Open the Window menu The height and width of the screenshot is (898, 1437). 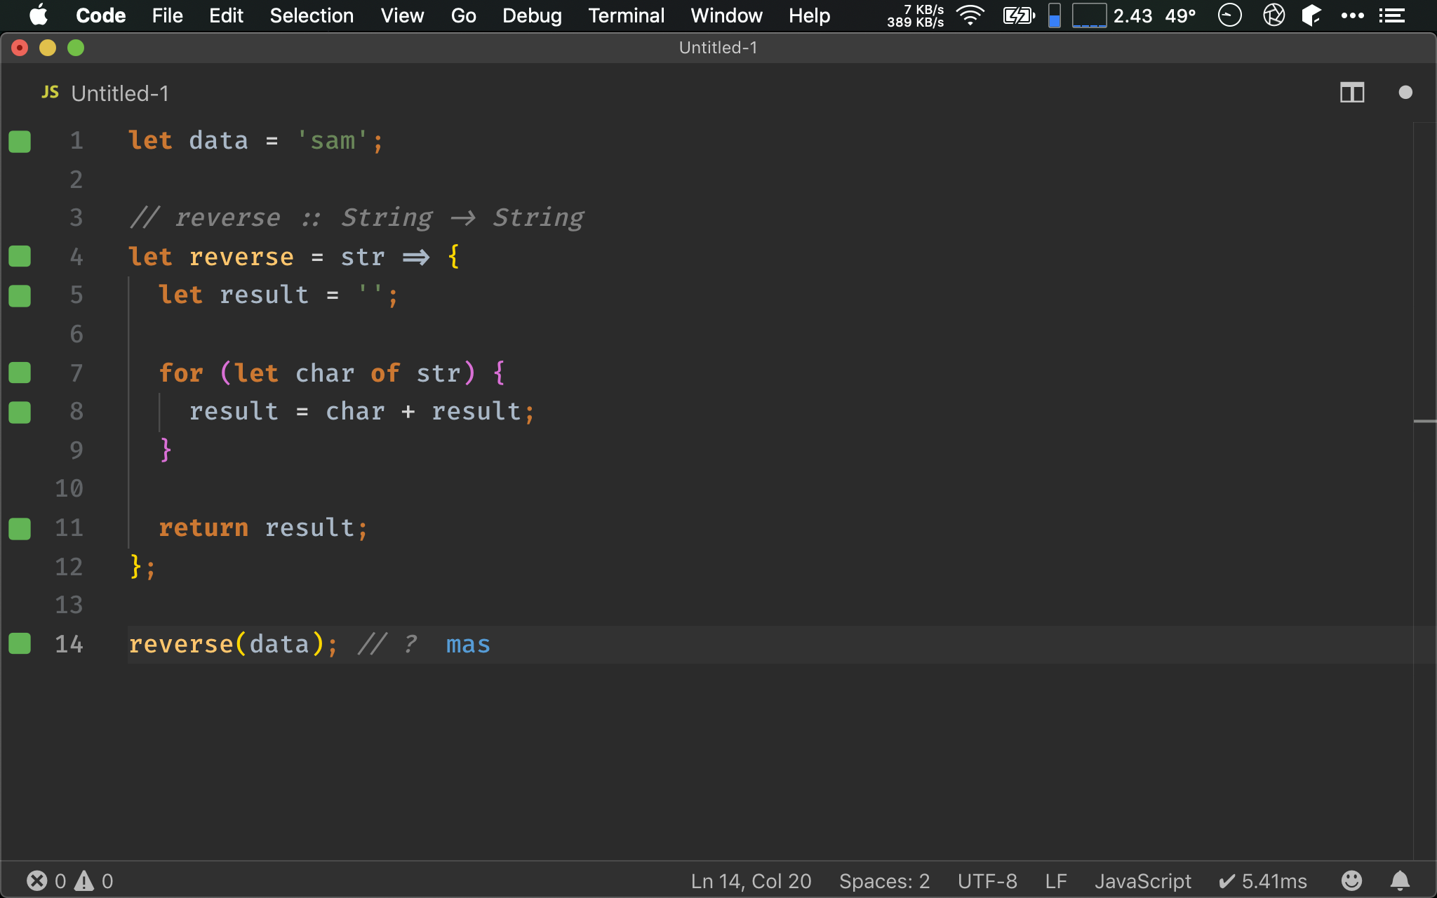(x=726, y=15)
